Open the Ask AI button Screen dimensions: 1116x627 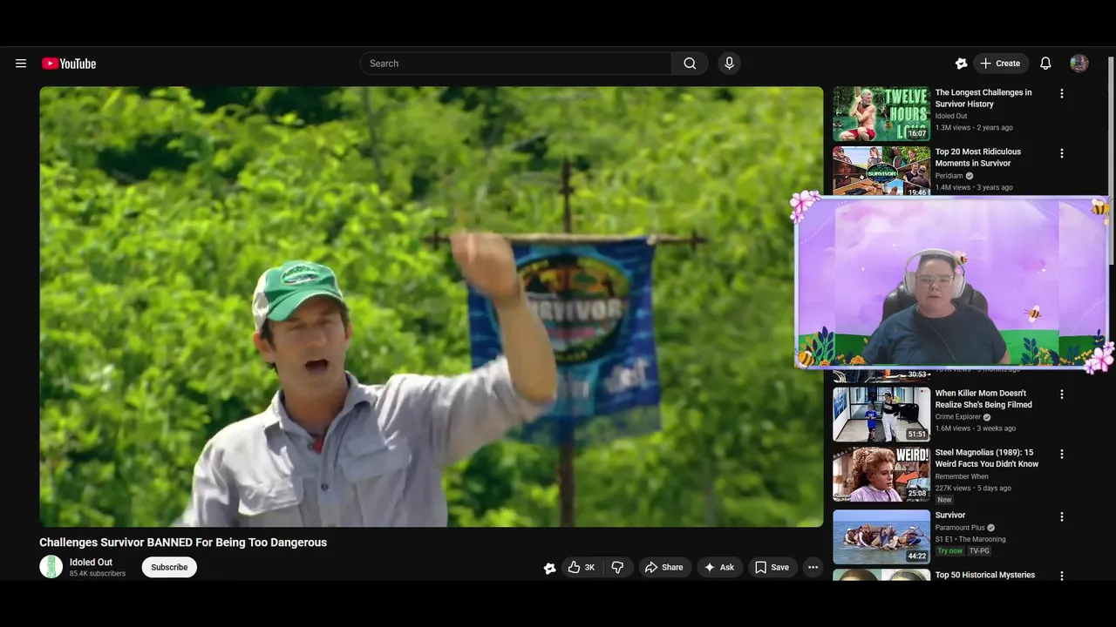coord(719,567)
